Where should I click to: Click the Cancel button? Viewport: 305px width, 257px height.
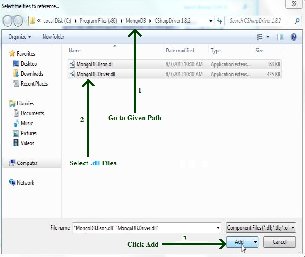[x=279, y=242]
